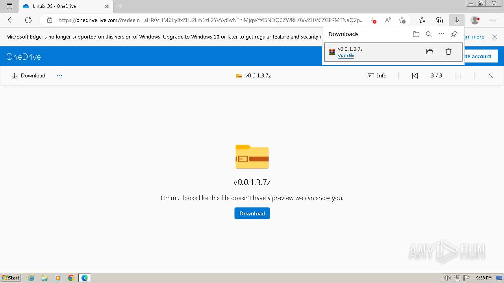Dismiss the Edge unsupported notification bar
The image size is (504, 283).
[495, 37]
